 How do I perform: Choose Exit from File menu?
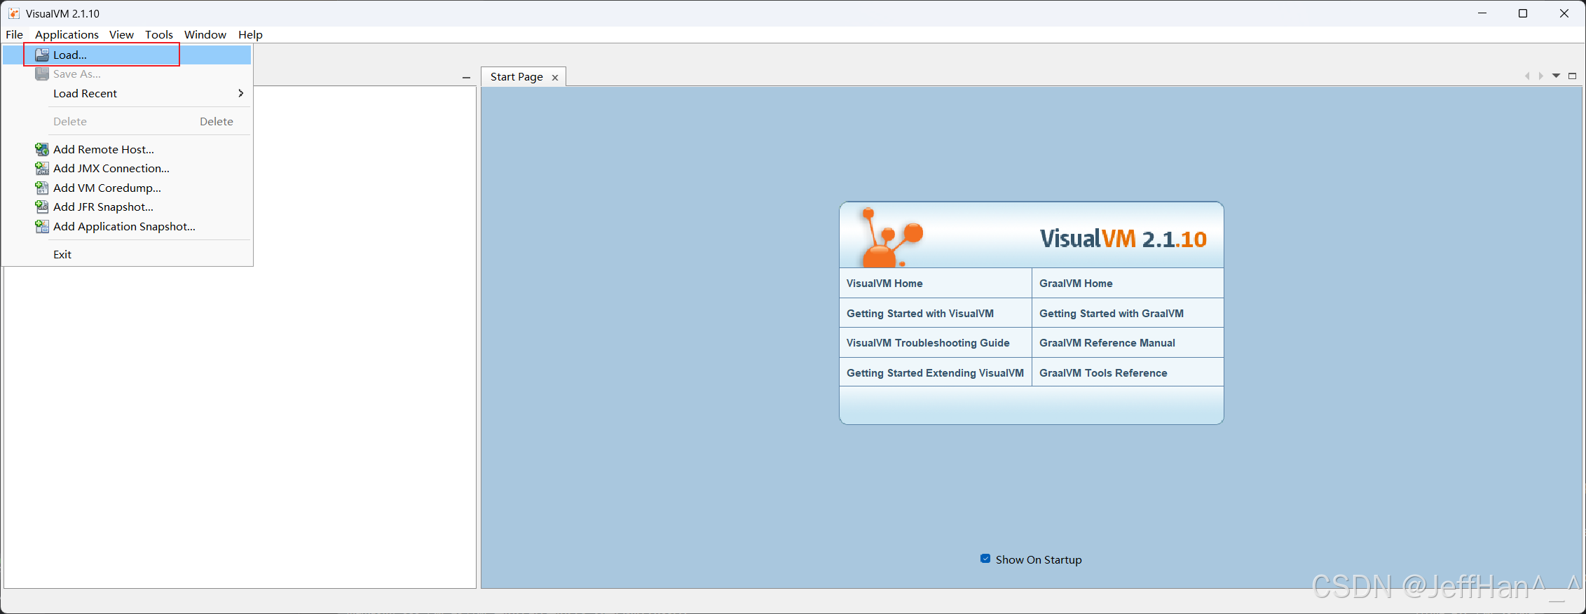(x=127, y=254)
